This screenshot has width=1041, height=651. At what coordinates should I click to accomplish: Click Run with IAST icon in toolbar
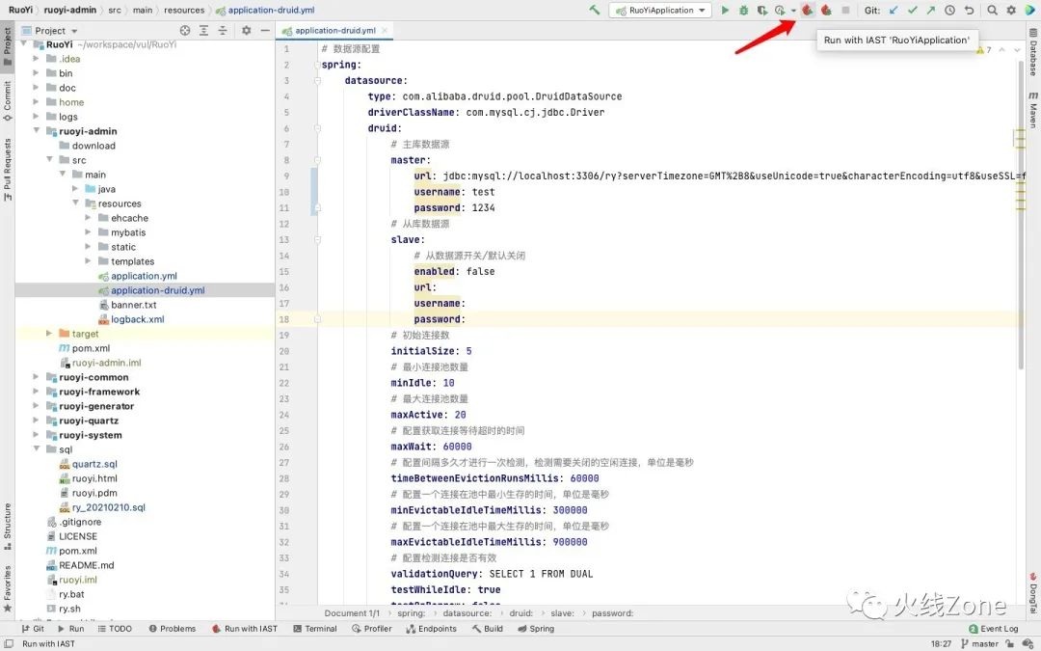[808, 10]
